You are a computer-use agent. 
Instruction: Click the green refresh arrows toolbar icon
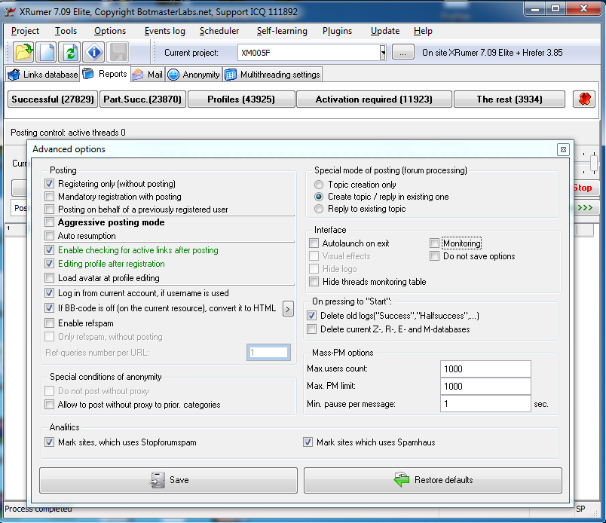click(69, 52)
